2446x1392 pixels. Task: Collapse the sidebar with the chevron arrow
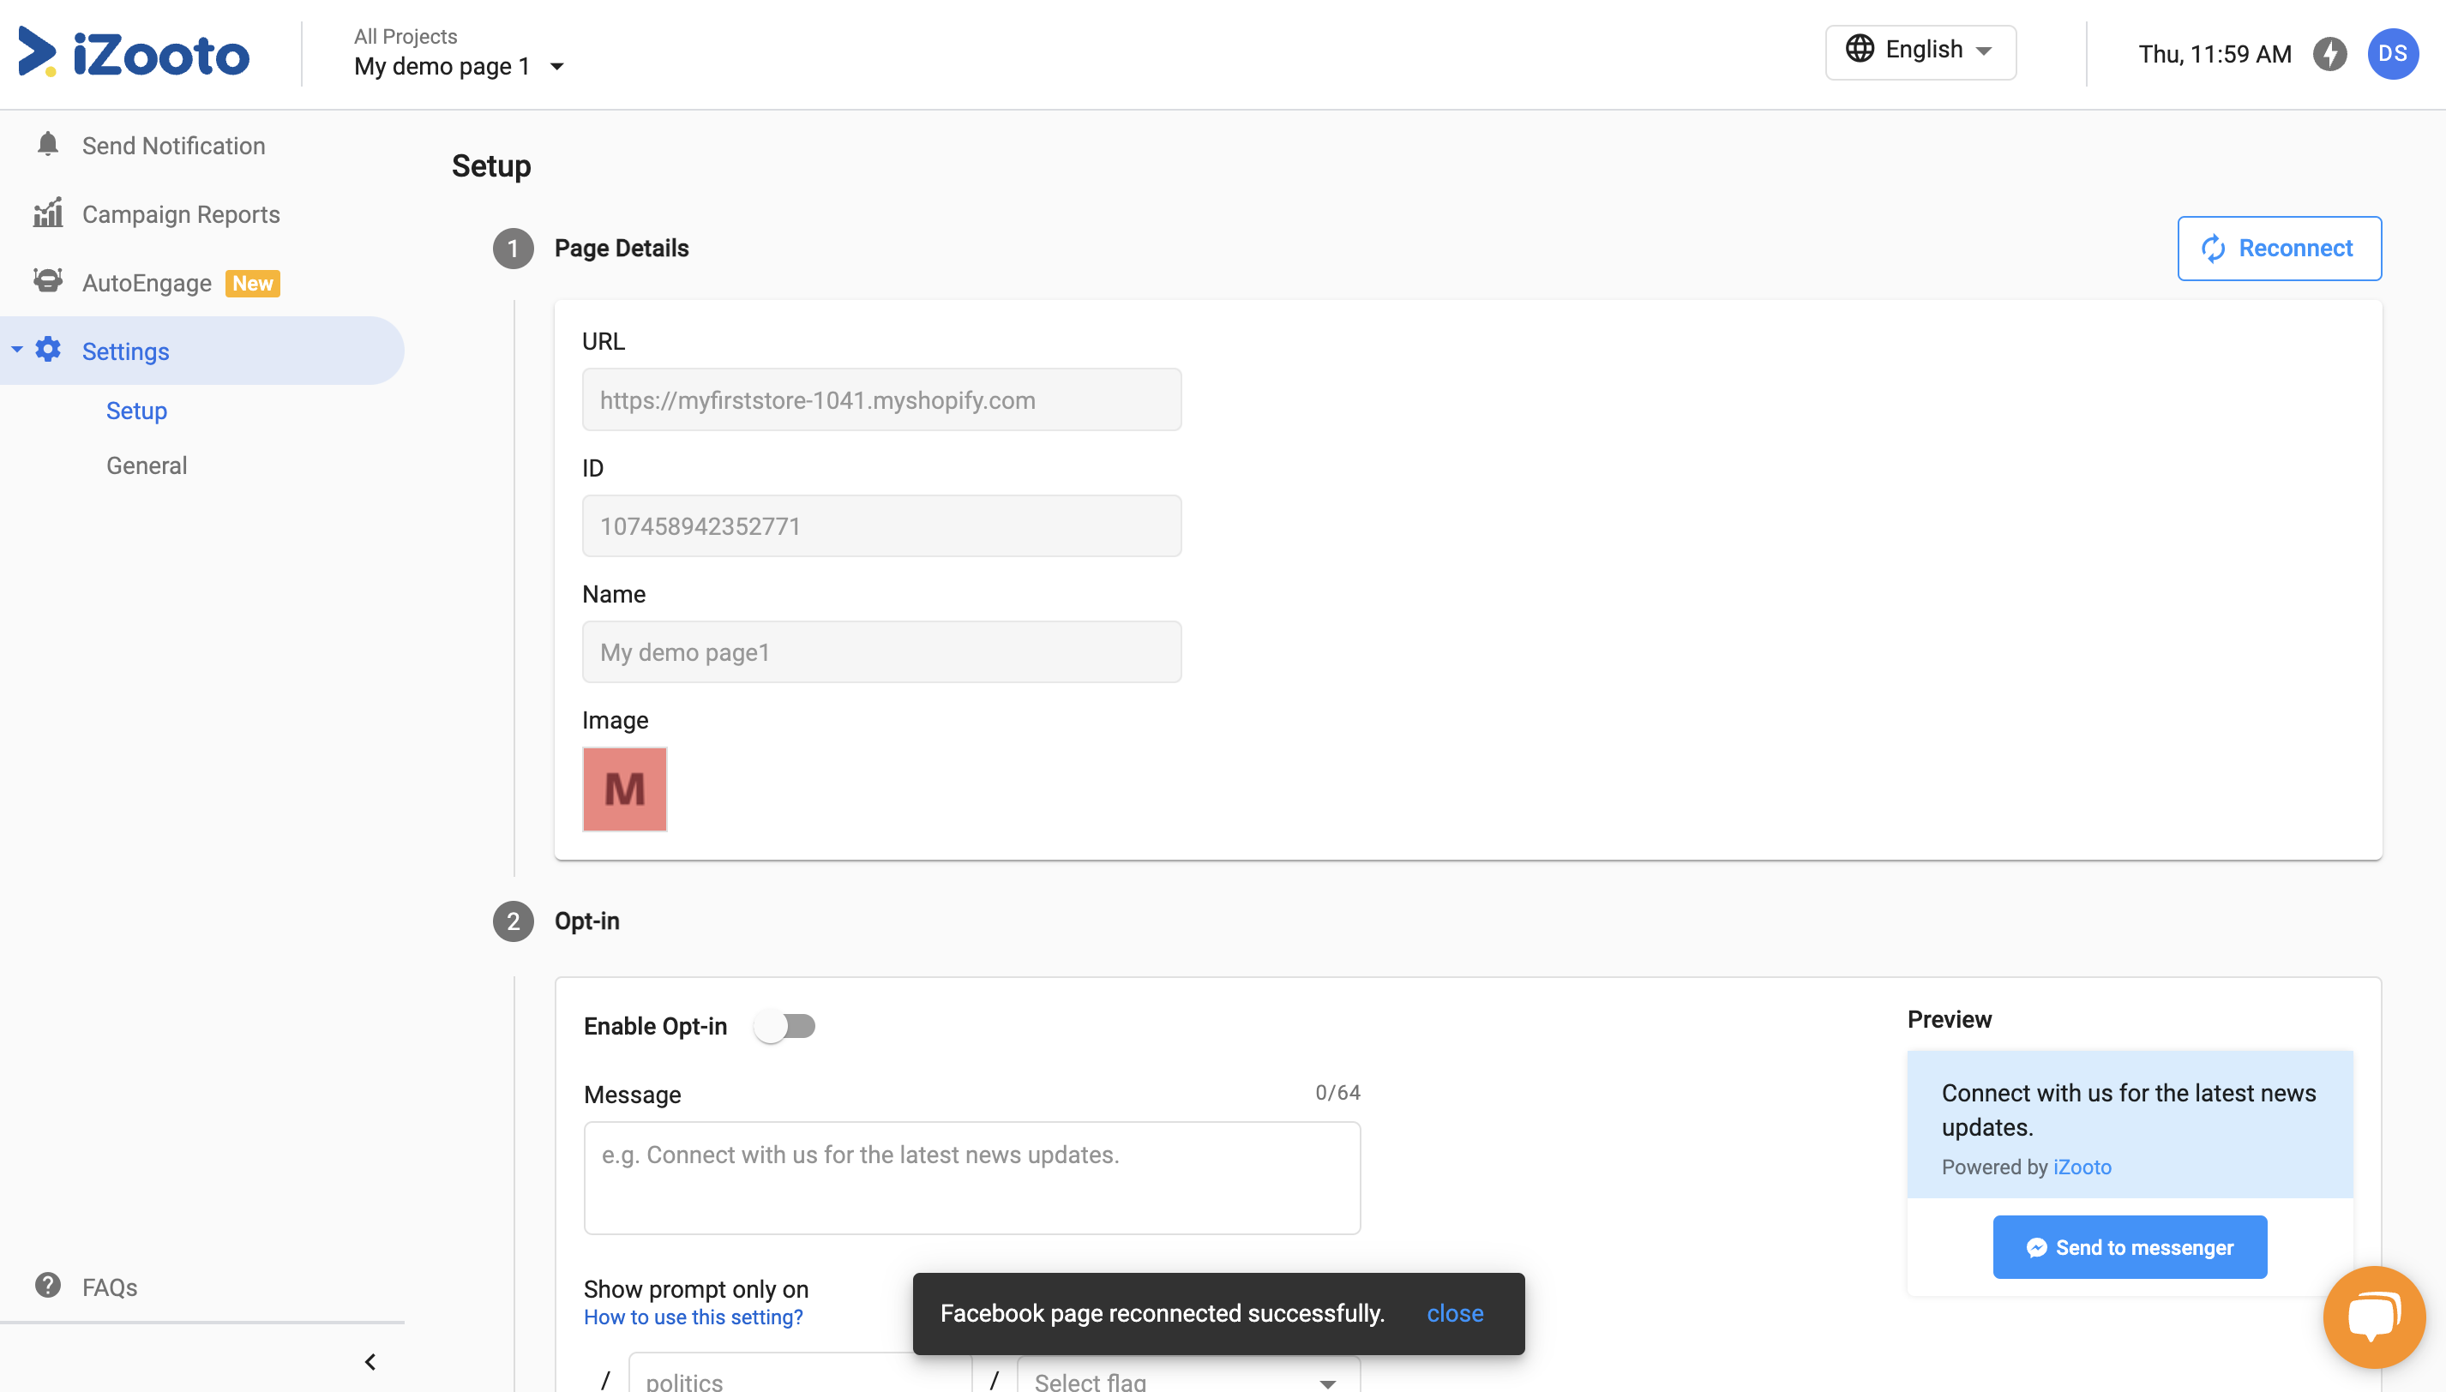pyautogui.click(x=371, y=1361)
